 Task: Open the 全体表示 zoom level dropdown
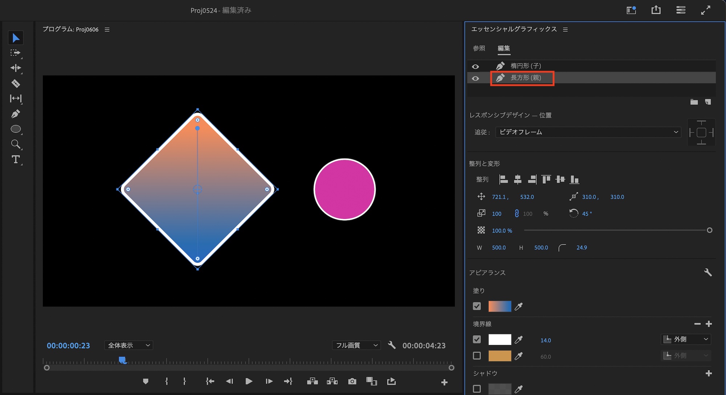[x=129, y=345]
